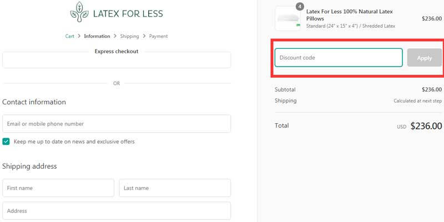Screen dimensions: 444x222
Task: Click the Last name field
Action: pyautogui.click(x=175, y=188)
